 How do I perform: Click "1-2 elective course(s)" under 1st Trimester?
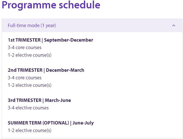29,55
